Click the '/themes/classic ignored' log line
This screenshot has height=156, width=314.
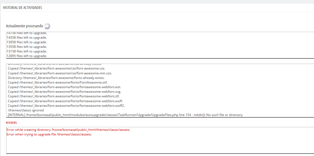[x=26, y=110]
